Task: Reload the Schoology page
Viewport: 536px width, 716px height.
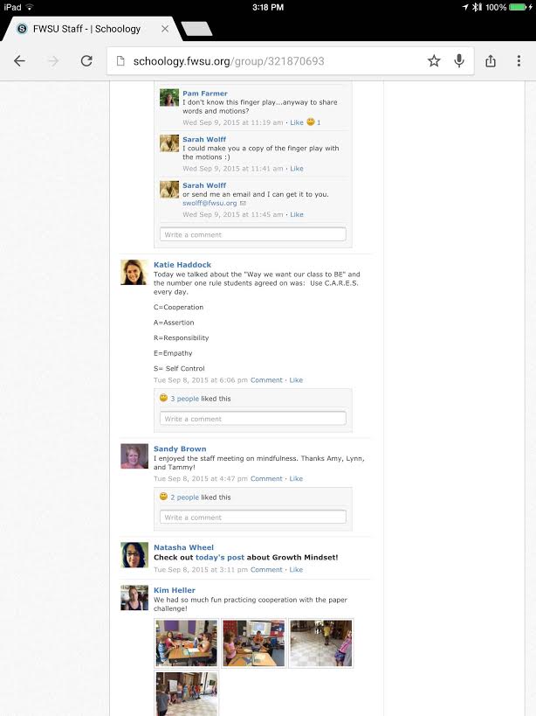Action: pos(86,60)
